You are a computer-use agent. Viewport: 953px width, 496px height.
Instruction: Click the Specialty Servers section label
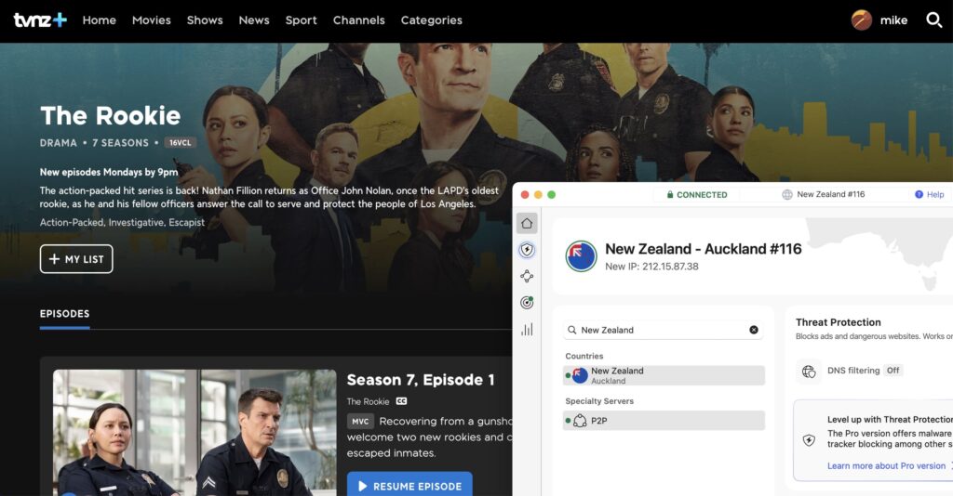(599, 401)
